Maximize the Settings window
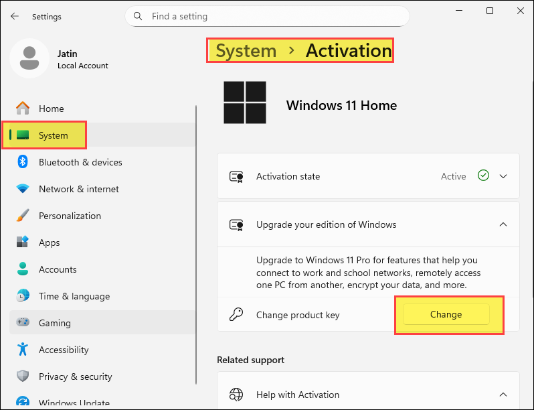534x410 pixels. tap(490, 11)
